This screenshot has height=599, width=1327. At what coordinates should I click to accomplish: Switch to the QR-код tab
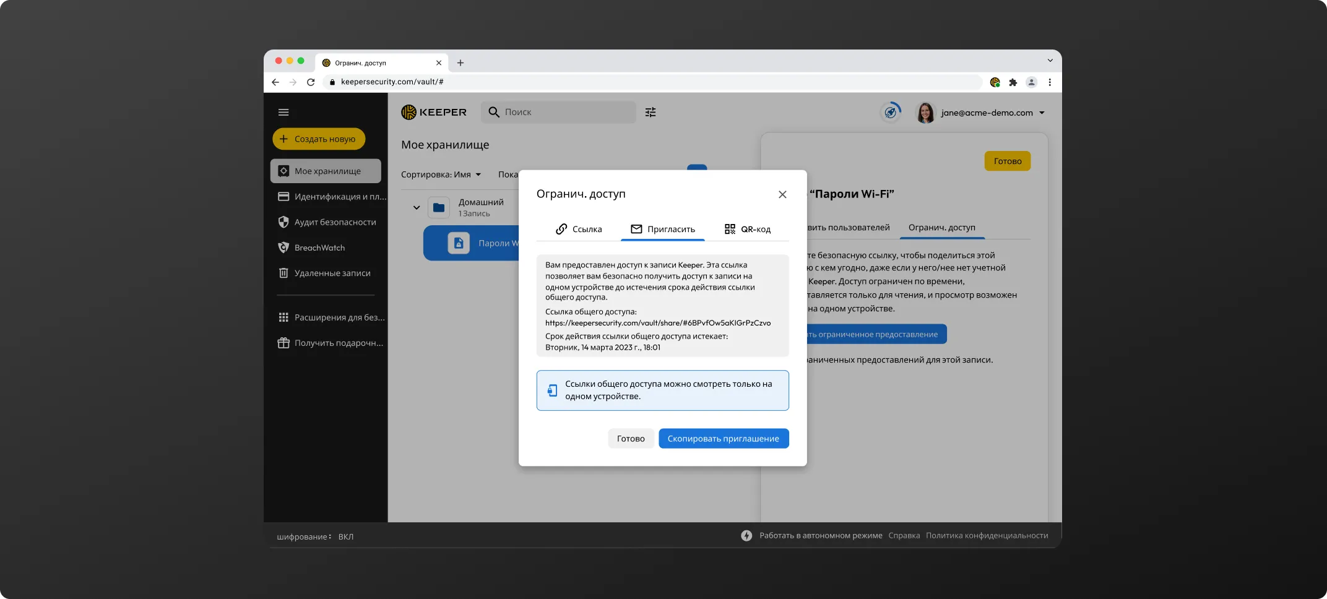[x=748, y=229]
